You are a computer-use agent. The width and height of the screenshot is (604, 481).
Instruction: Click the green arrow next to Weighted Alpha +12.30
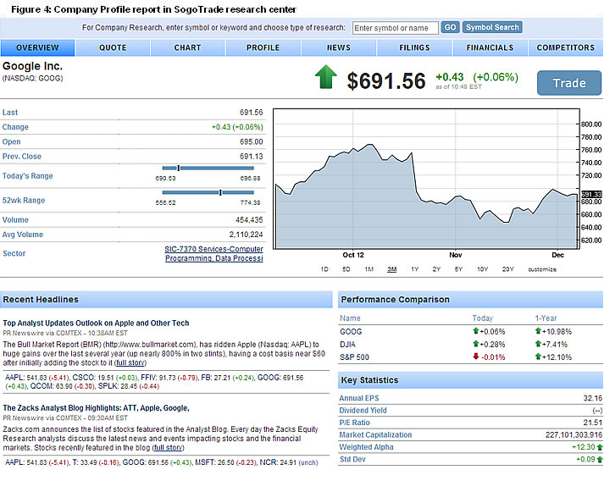[600, 447]
